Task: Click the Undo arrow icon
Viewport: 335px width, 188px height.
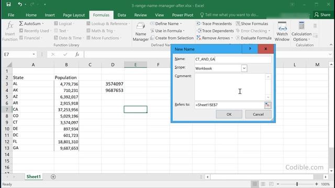Action: coord(20,4)
